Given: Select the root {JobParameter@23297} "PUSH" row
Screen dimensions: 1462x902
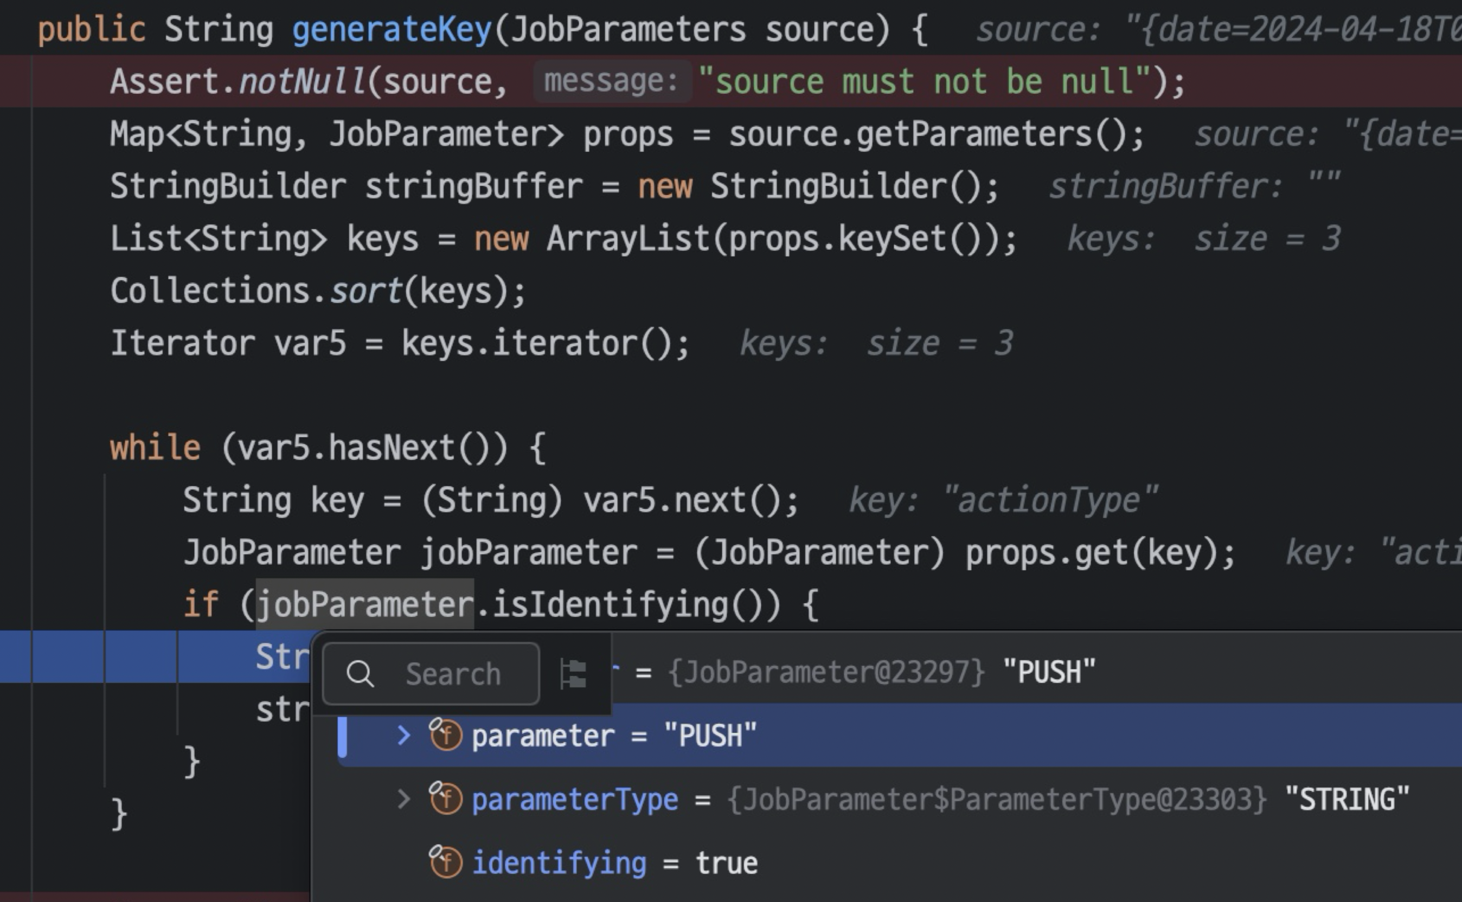Looking at the screenshot, I should tap(883, 672).
